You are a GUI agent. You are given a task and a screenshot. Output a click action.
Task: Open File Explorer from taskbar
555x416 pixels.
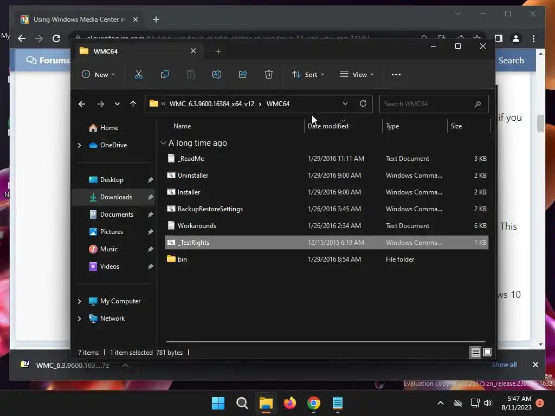click(266, 403)
